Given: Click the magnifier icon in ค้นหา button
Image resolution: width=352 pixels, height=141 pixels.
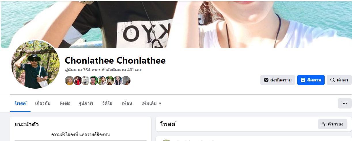Looking at the screenshot, I should pyautogui.click(x=332, y=80).
